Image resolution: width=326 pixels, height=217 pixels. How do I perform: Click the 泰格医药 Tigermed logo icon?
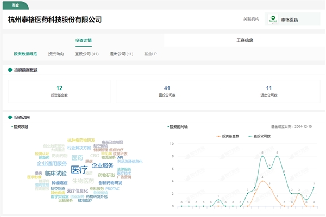(x=273, y=20)
